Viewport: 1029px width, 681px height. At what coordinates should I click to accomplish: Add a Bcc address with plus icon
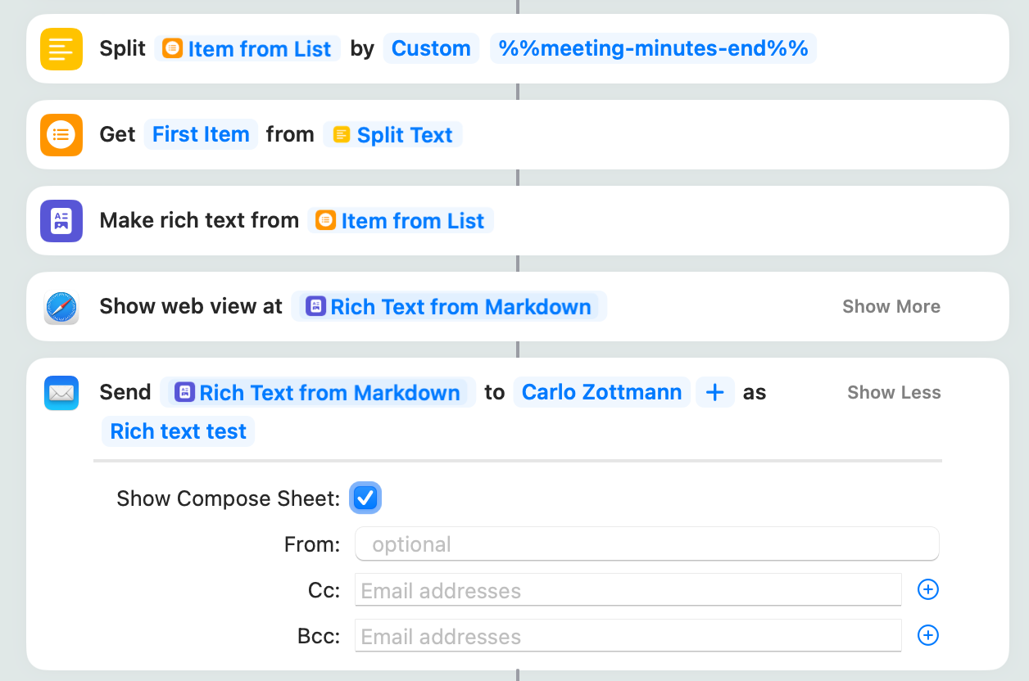click(927, 635)
